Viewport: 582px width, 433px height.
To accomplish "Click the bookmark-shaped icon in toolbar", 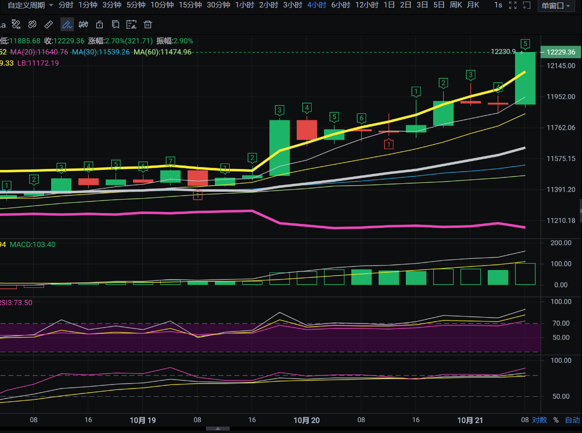I will (115, 25).
